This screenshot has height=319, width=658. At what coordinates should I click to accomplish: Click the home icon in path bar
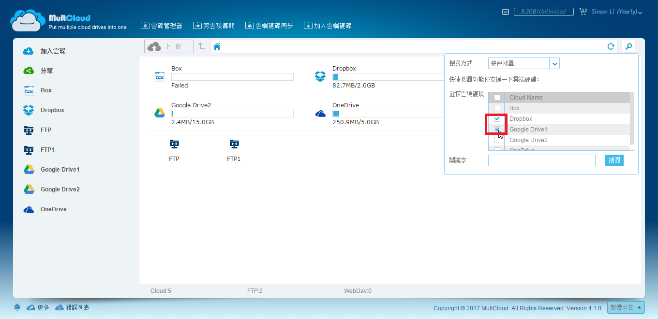(217, 46)
